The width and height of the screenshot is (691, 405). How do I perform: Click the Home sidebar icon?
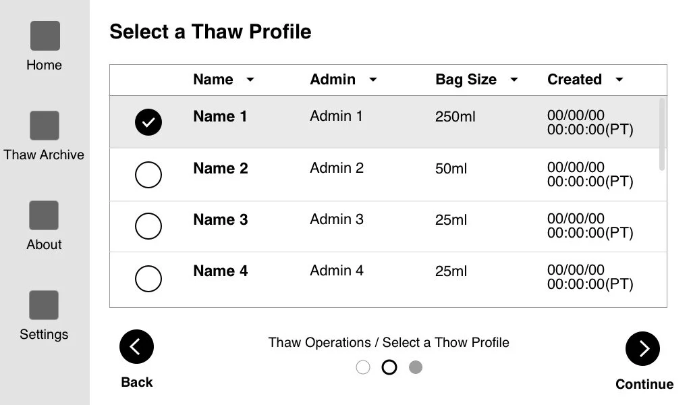click(x=45, y=36)
